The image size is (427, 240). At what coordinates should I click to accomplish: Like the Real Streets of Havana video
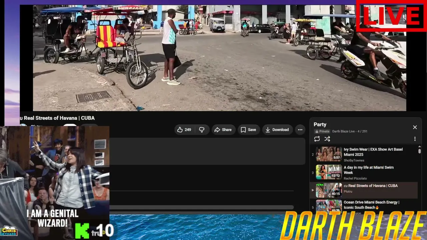click(184, 130)
